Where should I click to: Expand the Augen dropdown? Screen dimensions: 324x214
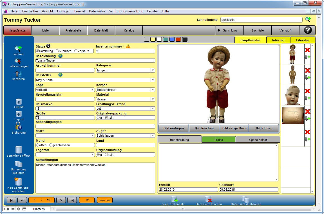[153, 136]
